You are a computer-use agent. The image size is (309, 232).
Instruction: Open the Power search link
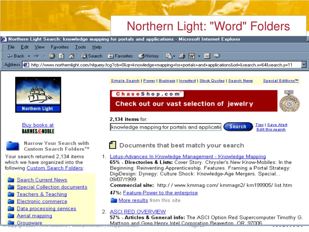149,81
